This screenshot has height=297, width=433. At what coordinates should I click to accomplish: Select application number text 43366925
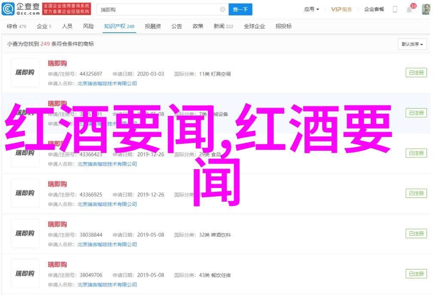[91, 195]
